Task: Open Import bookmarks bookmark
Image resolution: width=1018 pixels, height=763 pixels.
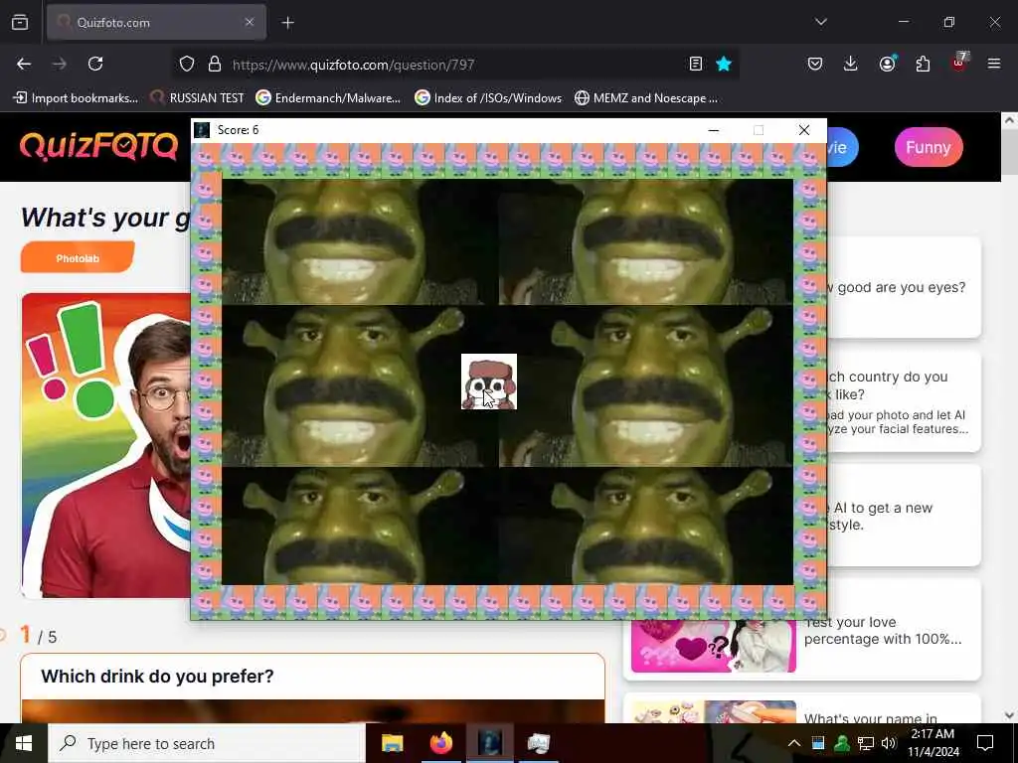Action: pos(76,98)
